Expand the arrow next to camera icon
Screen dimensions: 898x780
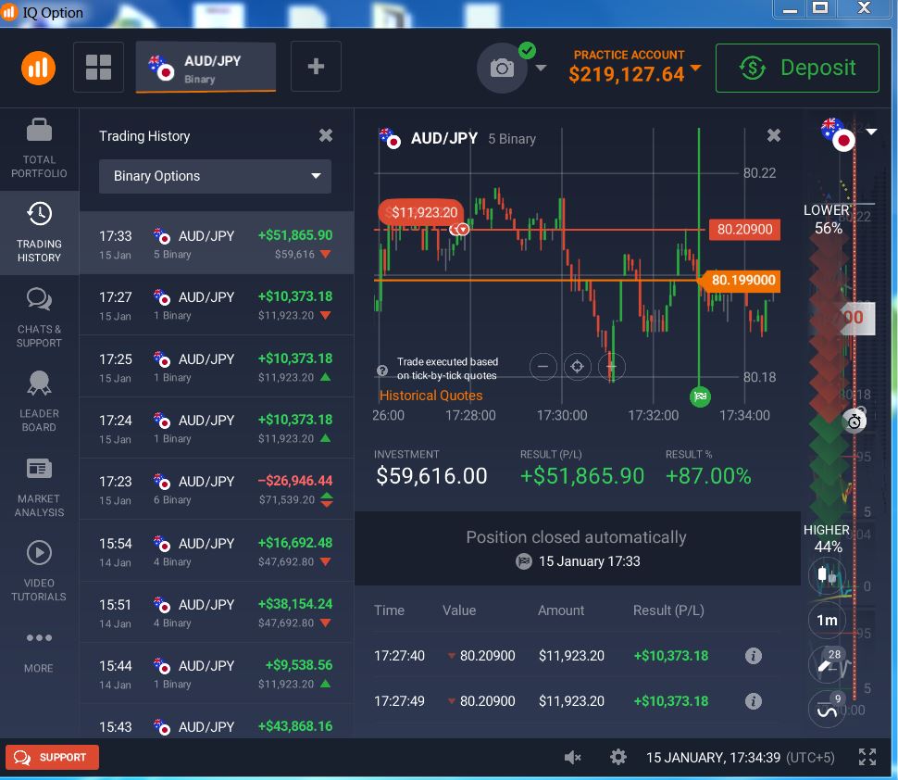tap(541, 69)
